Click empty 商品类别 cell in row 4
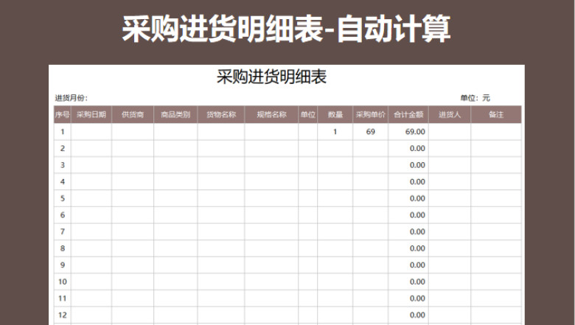This screenshot has width=575, height=325. pyautogui.click(x=175, y=182)
